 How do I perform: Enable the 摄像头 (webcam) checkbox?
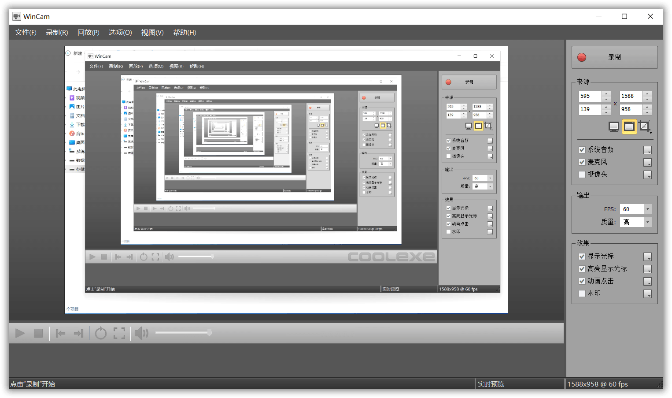582,175
